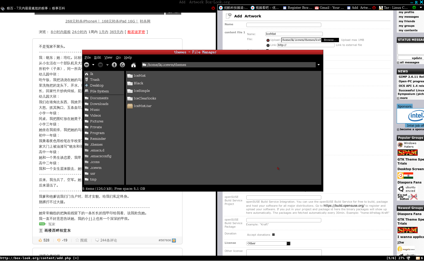The width and height of the screenshot is (424, 265).
Task: Open back history dropdown arrow
Action: click(93, 65)
